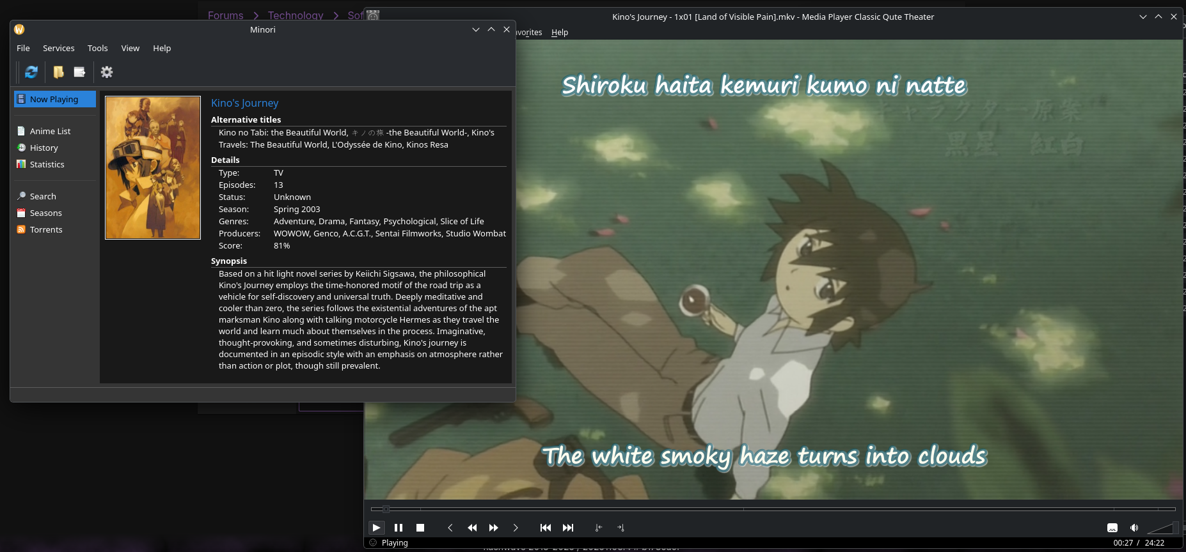Click the Episodes count value 13

tap(278, 185)
